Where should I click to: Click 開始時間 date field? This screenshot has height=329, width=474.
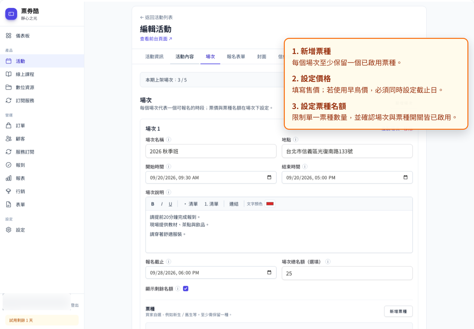211,178
